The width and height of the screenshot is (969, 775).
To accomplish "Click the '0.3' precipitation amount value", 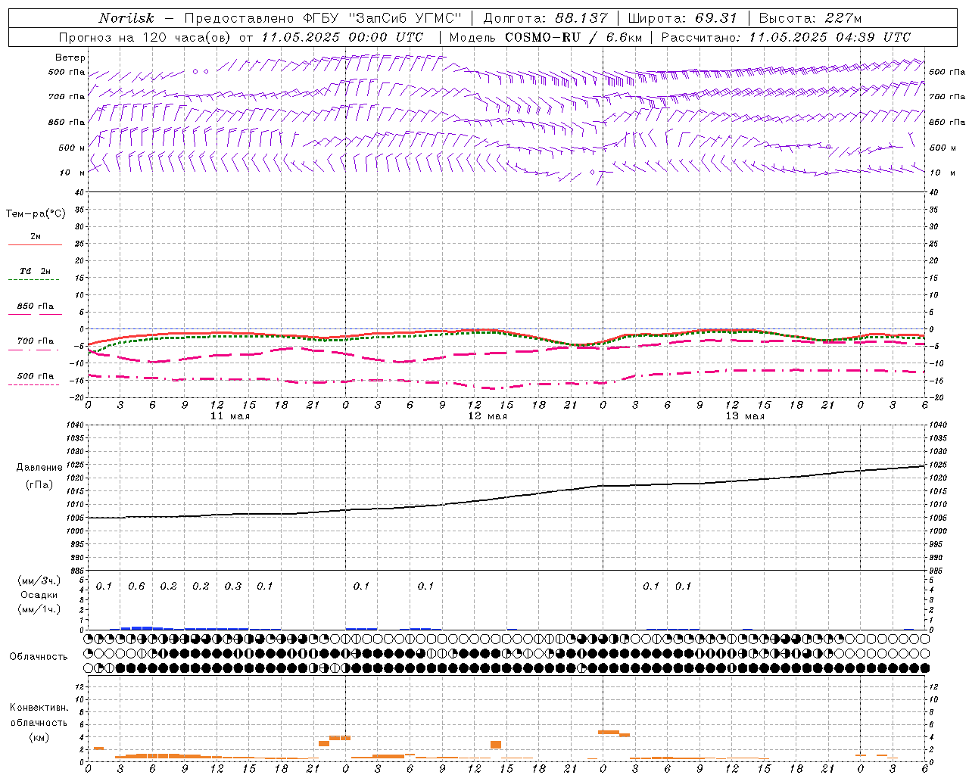I will [233, 586].
